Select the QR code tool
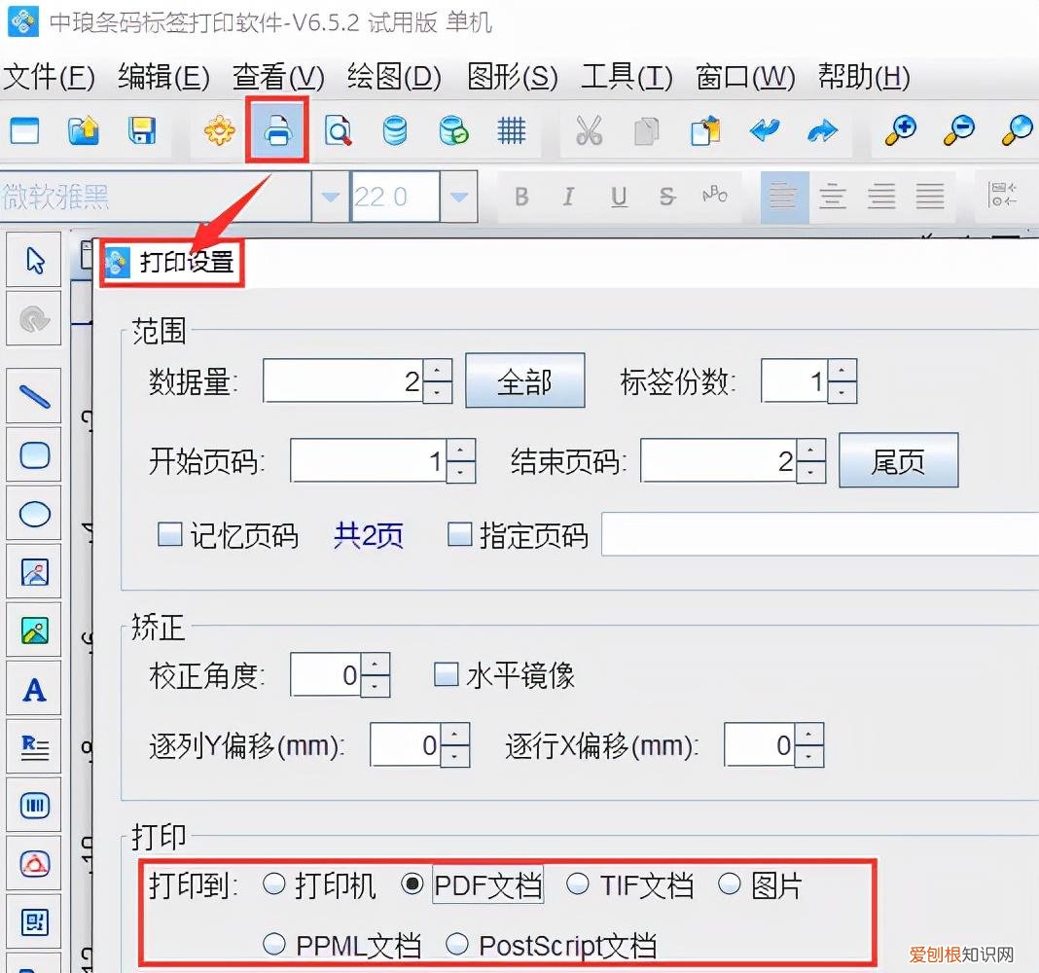The image size is (1039, 973). coord(34,921)
